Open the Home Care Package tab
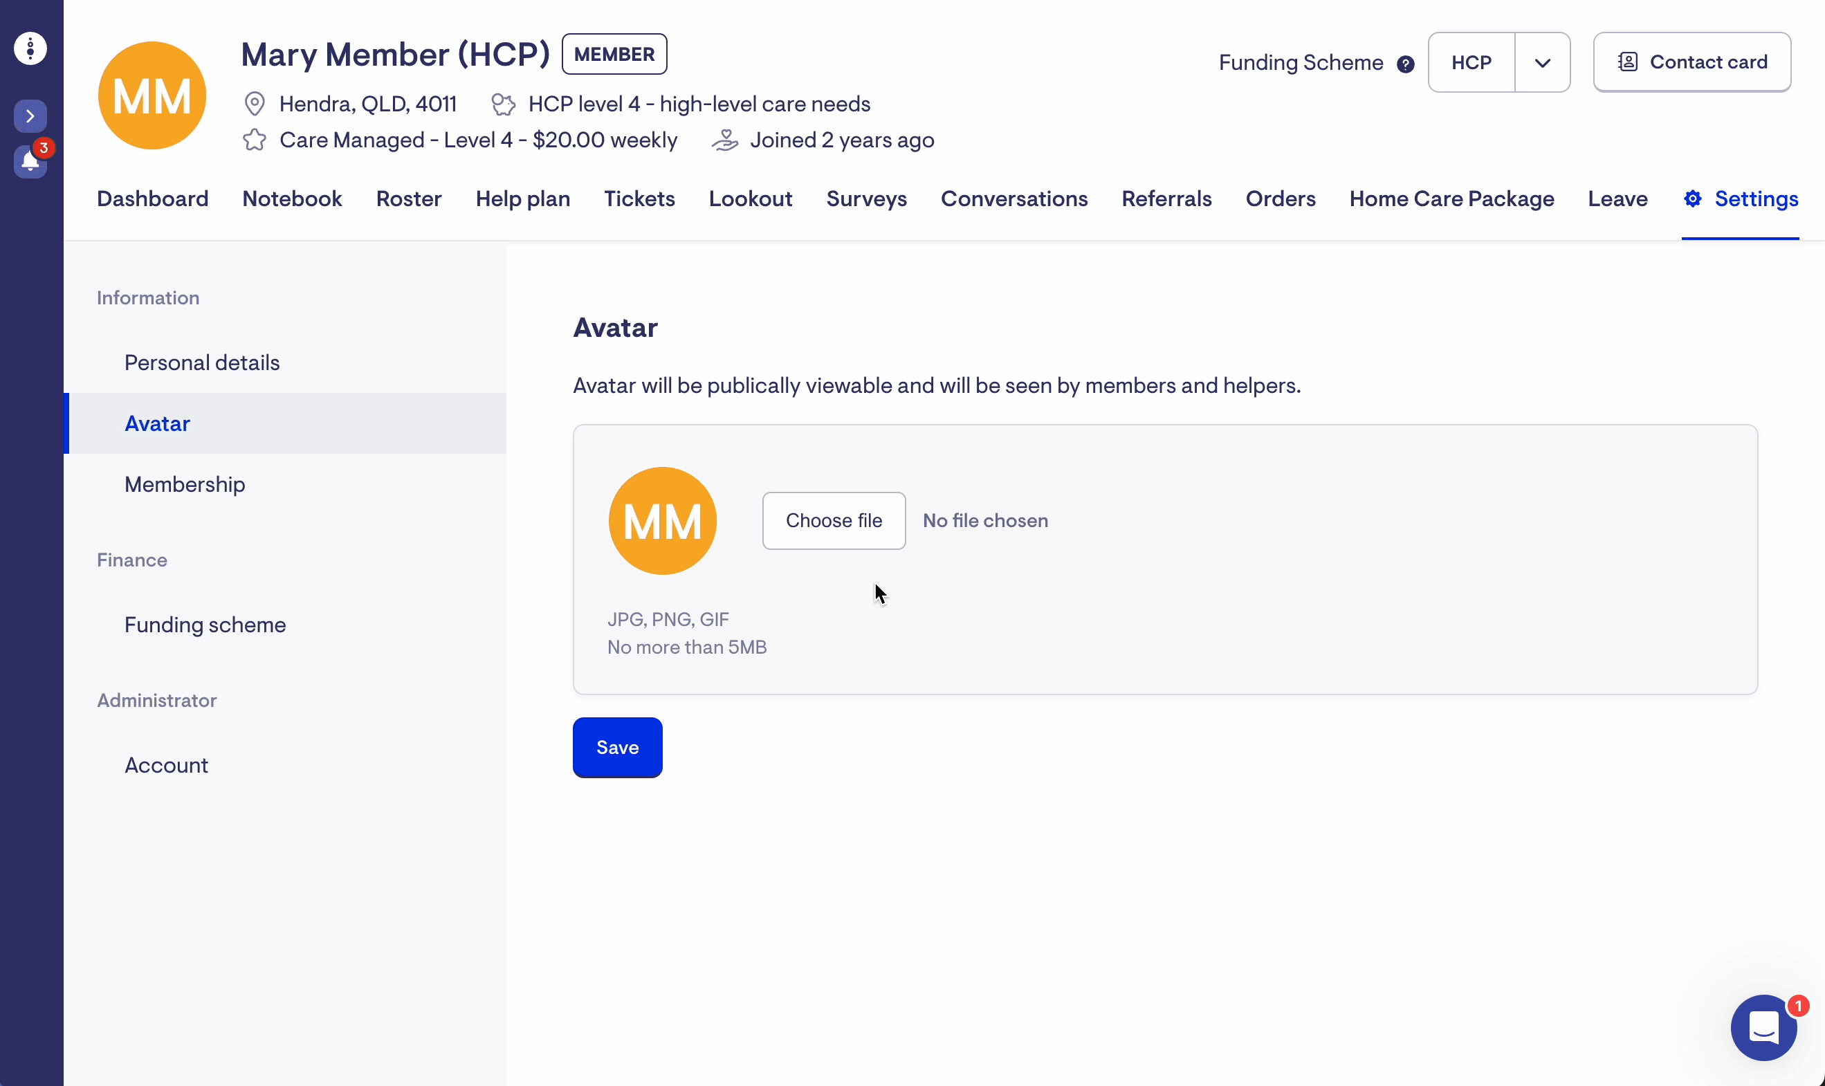The image size is (1825, 1086). tap(1451, 199)
